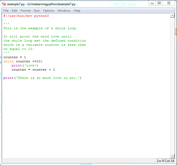
Task: Click the line 'the while loop met the defined condition'
Action: [45, 41]
